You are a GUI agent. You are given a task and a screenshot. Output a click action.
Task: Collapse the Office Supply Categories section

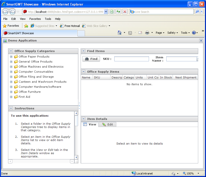(x=11, y=51)
